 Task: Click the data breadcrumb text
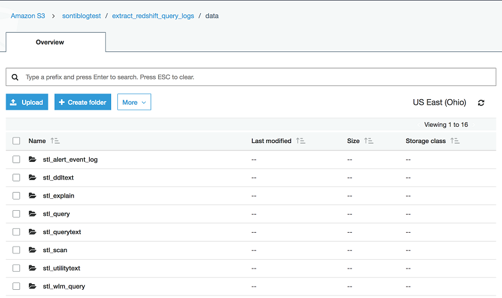[x=212, y=16]
